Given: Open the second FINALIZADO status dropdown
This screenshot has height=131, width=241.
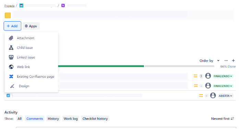Looking at the screenshot, I should pos(223,86).
